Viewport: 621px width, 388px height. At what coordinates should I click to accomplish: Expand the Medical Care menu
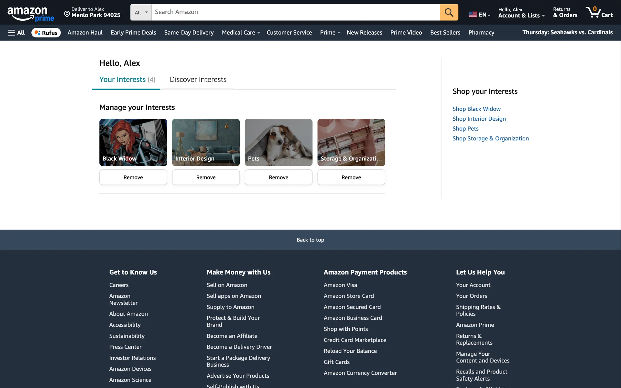[241, 33]
